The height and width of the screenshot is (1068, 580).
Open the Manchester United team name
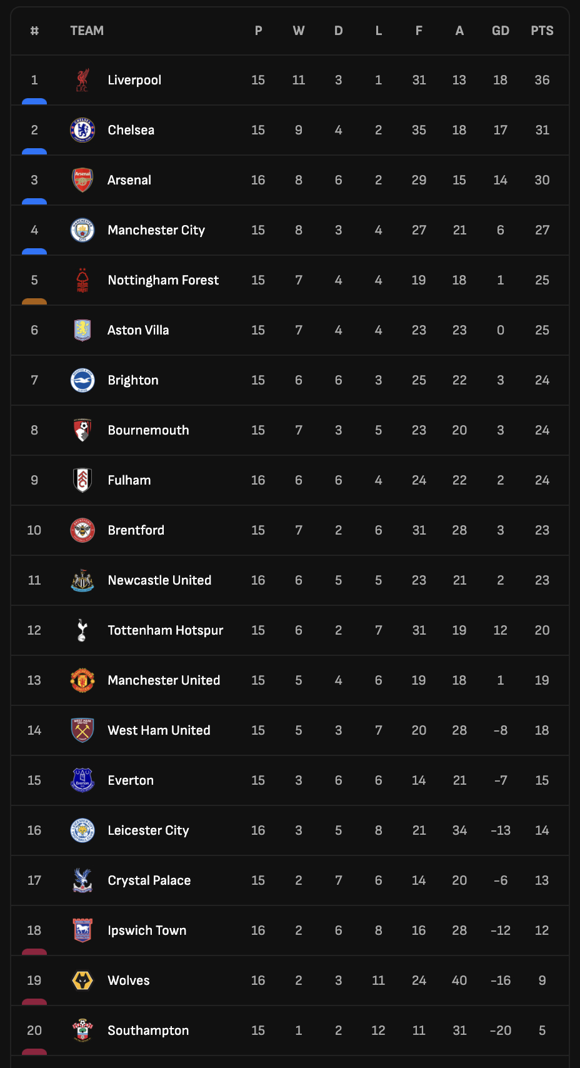tap(164, 680)
